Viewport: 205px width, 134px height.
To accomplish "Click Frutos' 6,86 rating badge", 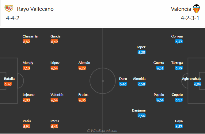I will coord(82,100).
